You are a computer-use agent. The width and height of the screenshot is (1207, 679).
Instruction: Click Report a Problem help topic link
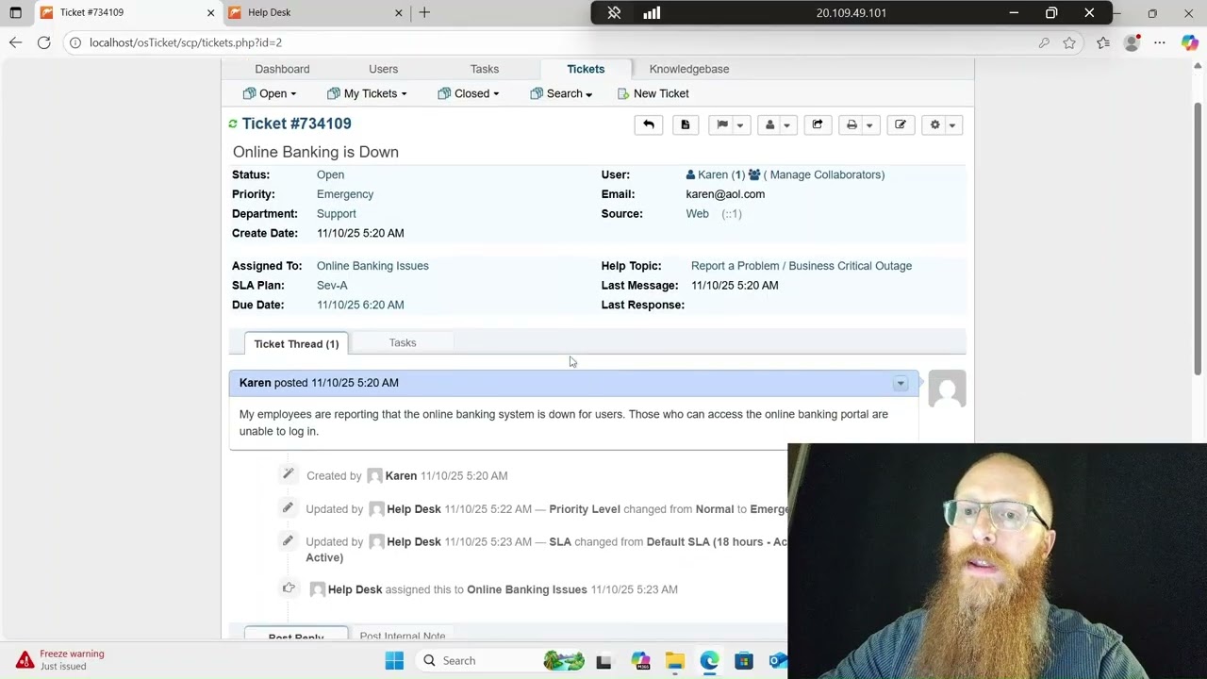pyautogui.click(x=802, y=266)
